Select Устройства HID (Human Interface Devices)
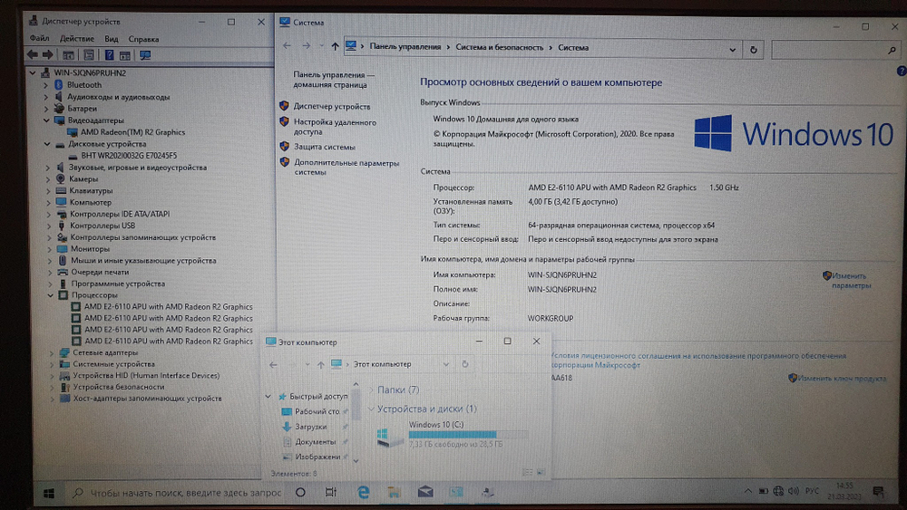 [146, 375]
